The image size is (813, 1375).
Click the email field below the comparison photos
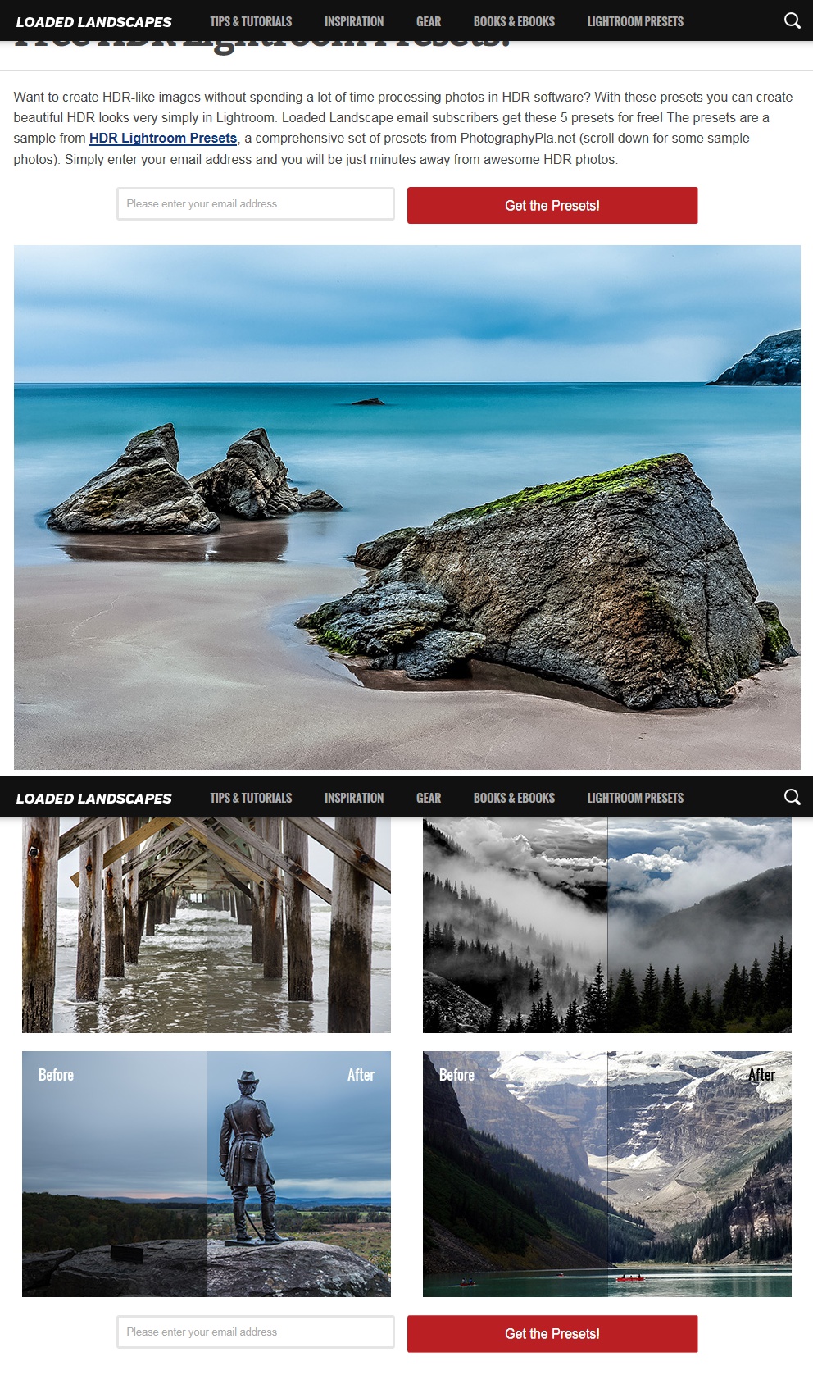[x=256, y=1332]
